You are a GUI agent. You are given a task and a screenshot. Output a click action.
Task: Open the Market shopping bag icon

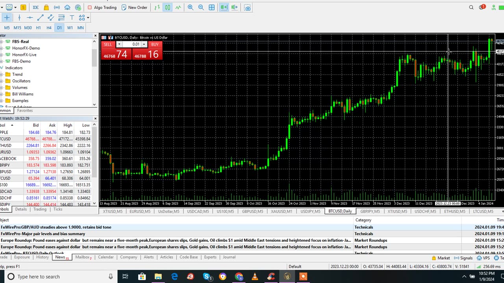[46, 7]
